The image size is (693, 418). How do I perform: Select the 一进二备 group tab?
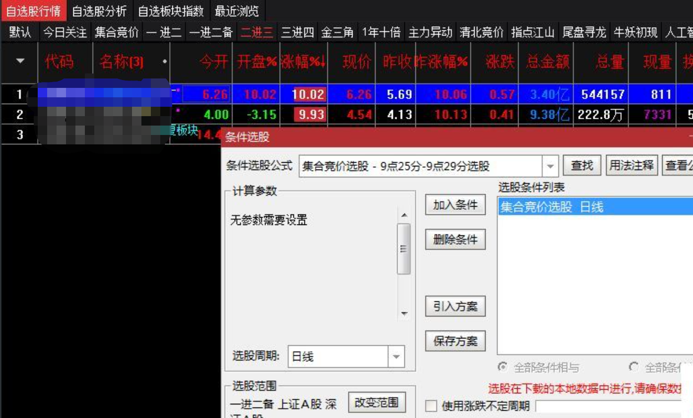[211, 32]
